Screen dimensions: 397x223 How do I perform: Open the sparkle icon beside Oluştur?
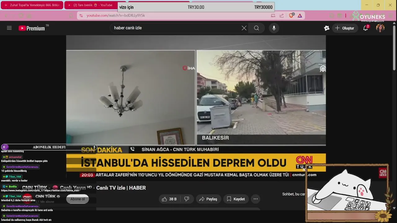[327, 28]
